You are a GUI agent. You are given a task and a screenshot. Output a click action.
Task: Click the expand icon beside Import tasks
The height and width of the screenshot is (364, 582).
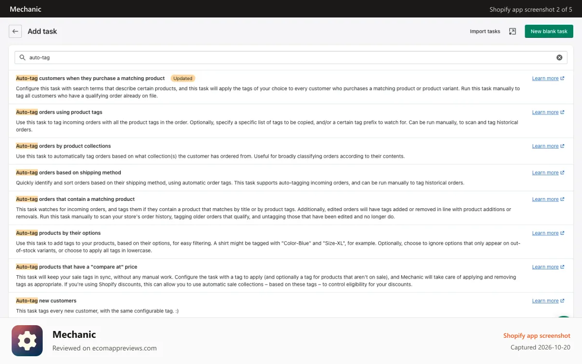512,31
